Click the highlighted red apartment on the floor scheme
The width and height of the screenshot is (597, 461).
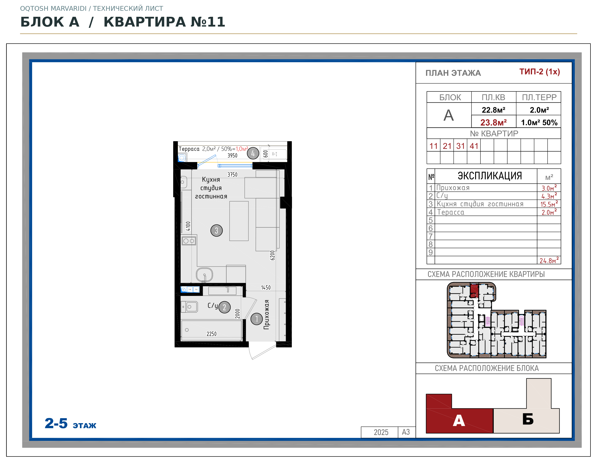(x=474, y=291)
